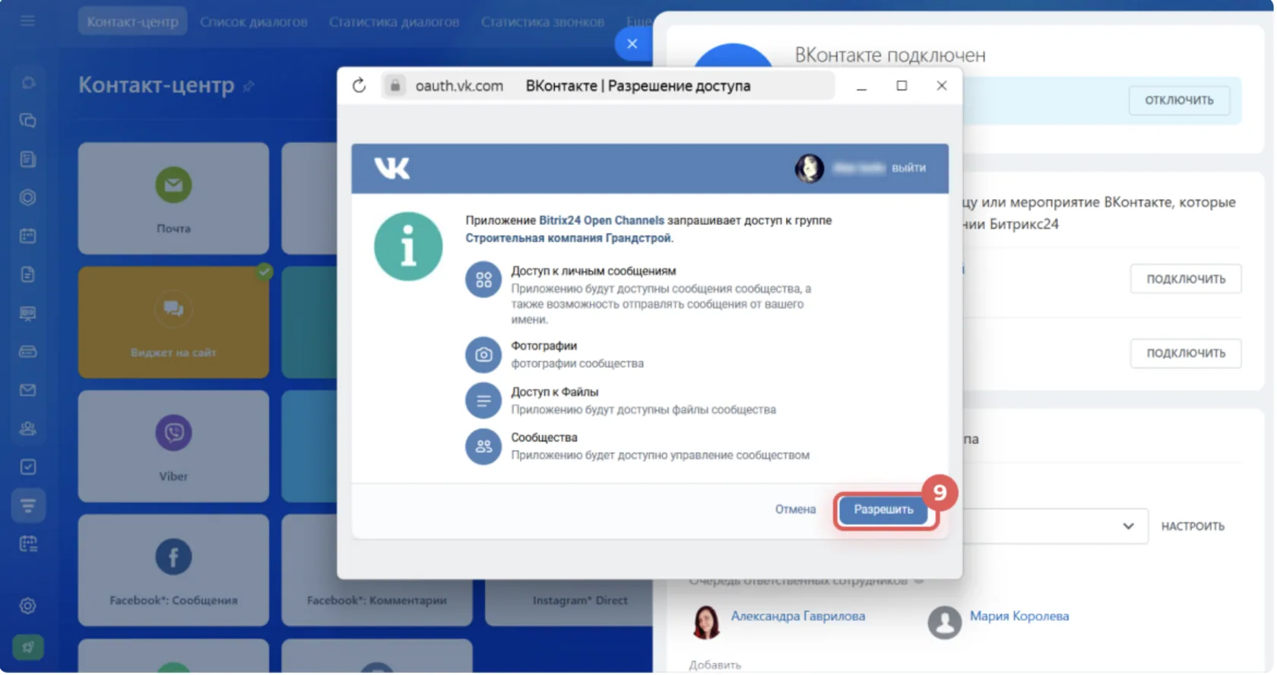The width and height of the screenshot is (1277, 675).
Task: Click the user avatar in VK header
Action: [810, 168]
